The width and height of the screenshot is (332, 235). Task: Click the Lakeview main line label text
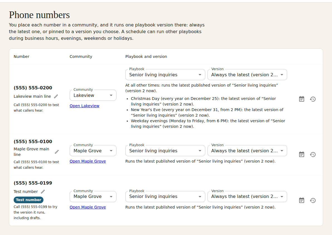[x=32, y=97]
